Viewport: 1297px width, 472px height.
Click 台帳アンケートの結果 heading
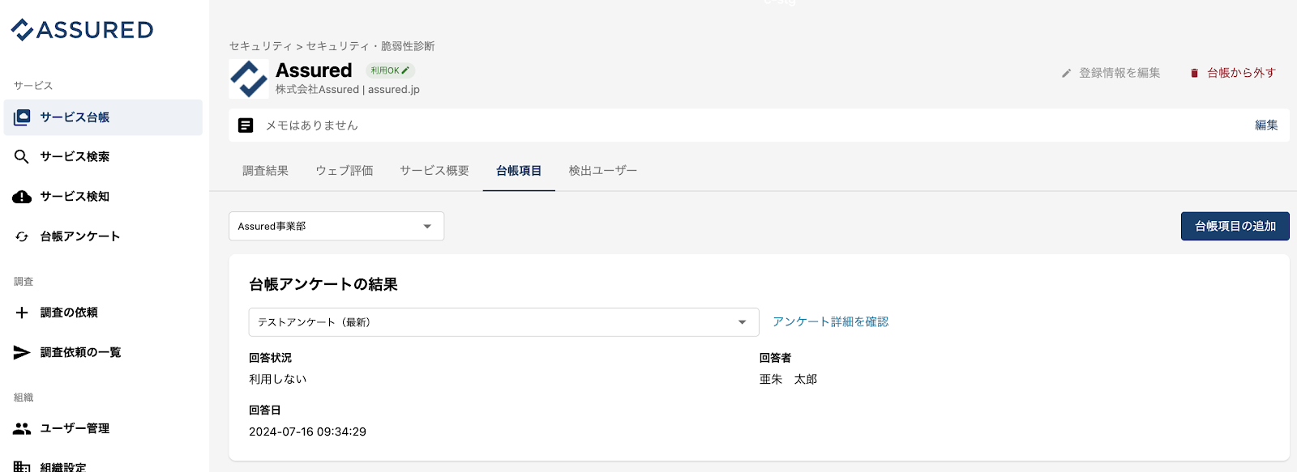coord(323,285)
